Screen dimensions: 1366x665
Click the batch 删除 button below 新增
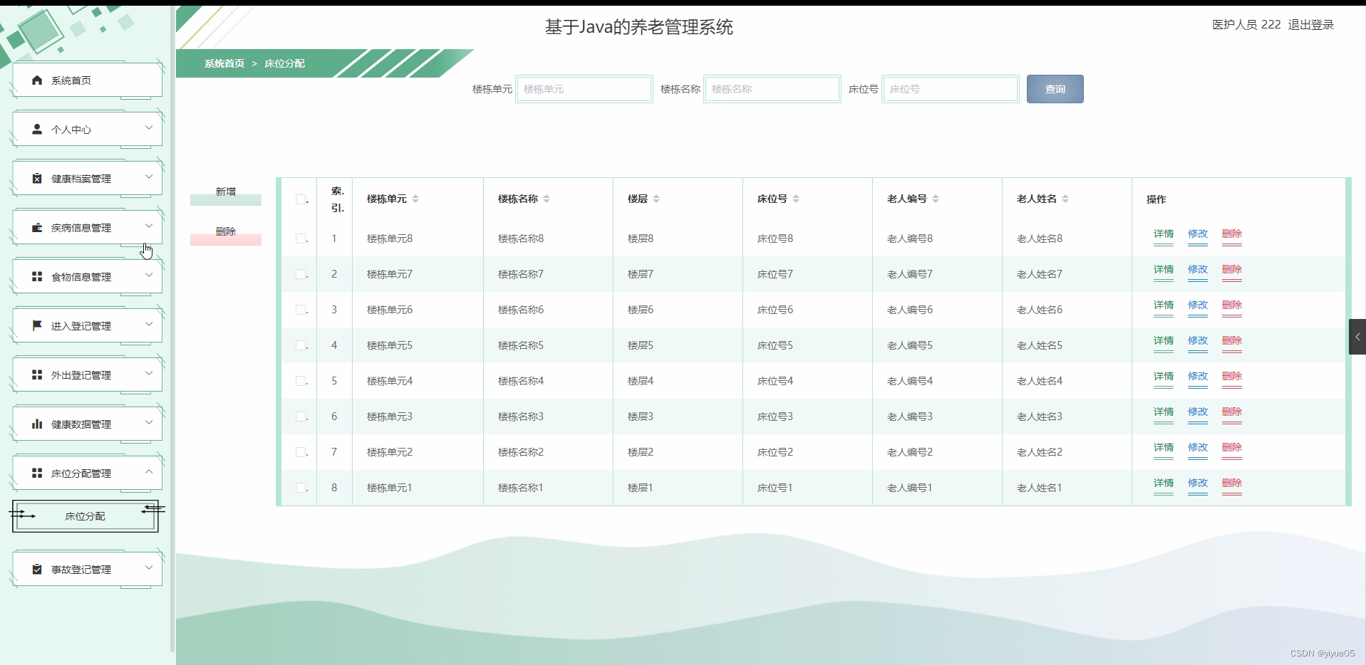coord(226,232)
